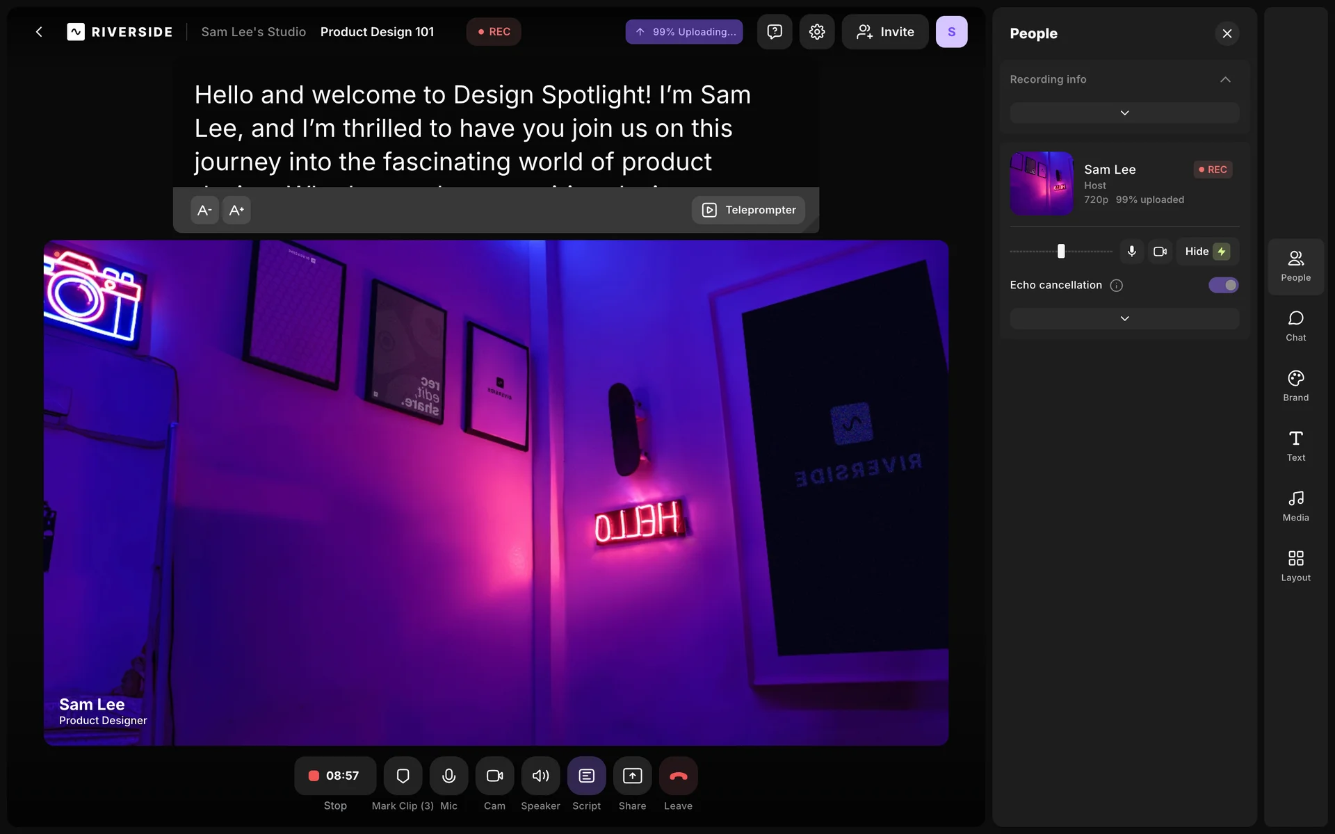Collapse the Recording info section
Image resolution: width=1335 pixels, height=834 pixels.
point(1225,79)
